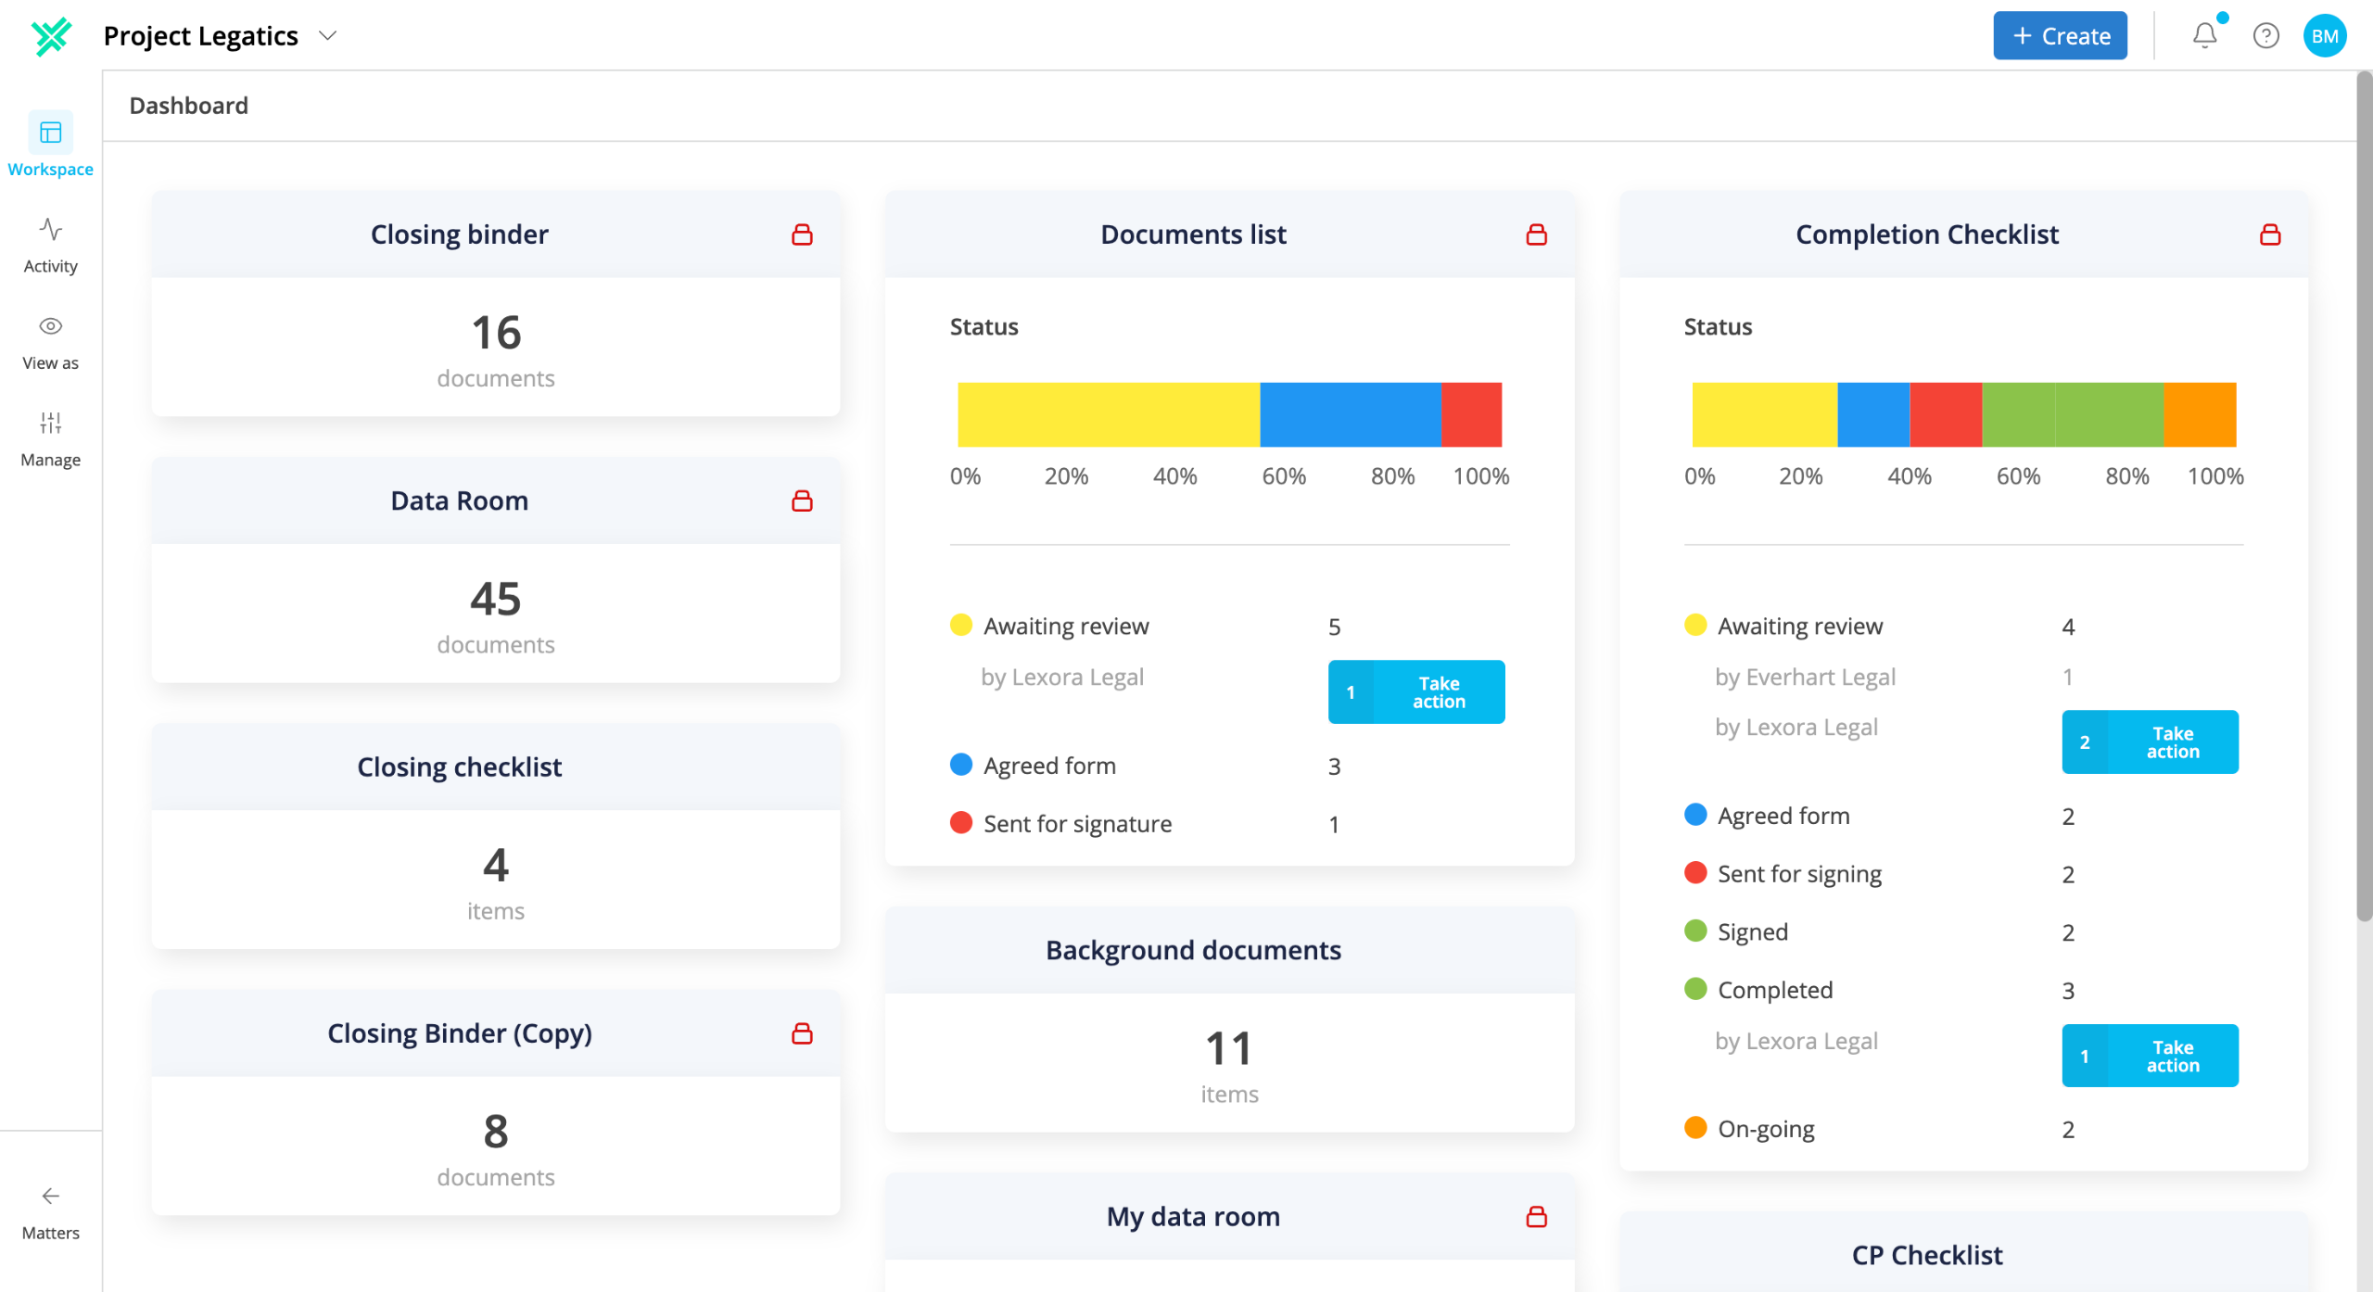The width and height of the screenshot is (2373, 1292).
Task: Expand the Project Legatics dropdown chevron
Action: coord(327,35)
